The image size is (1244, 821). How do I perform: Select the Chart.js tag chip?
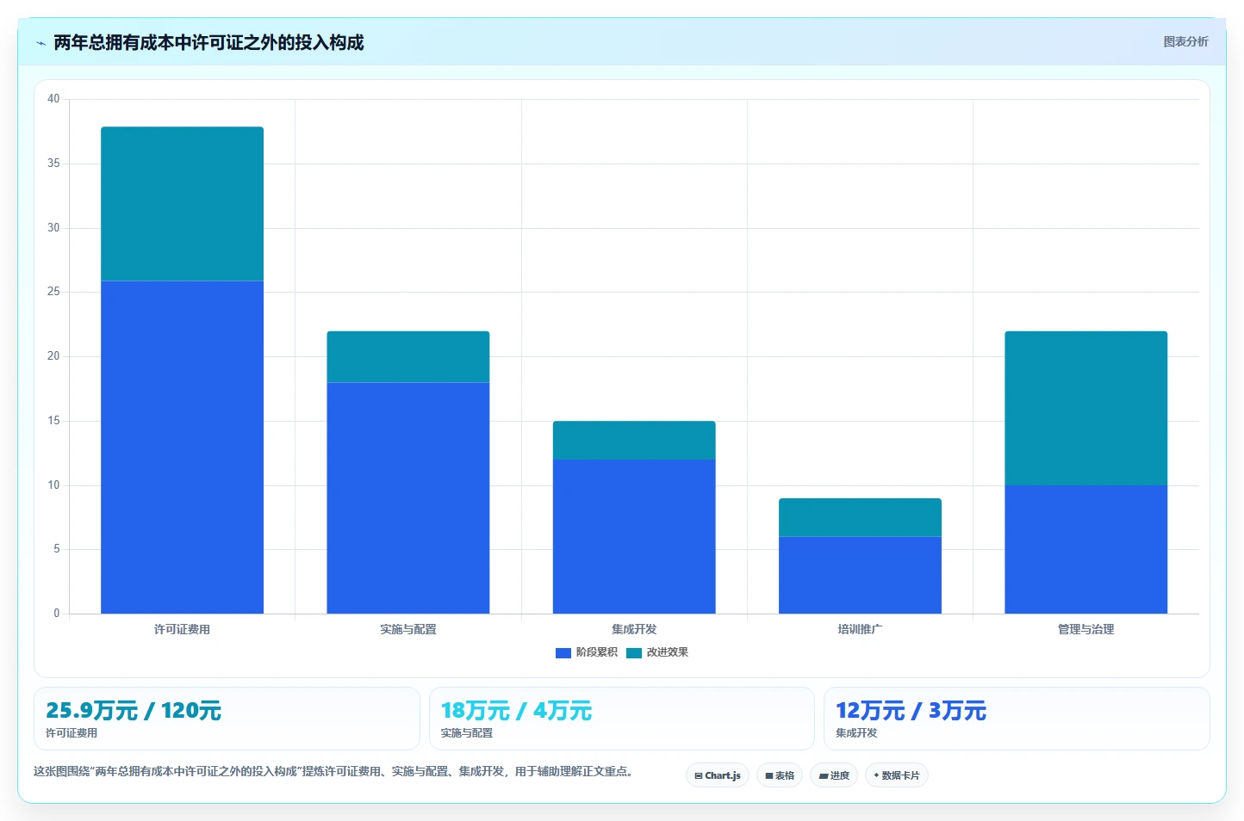tap(718, 775)
